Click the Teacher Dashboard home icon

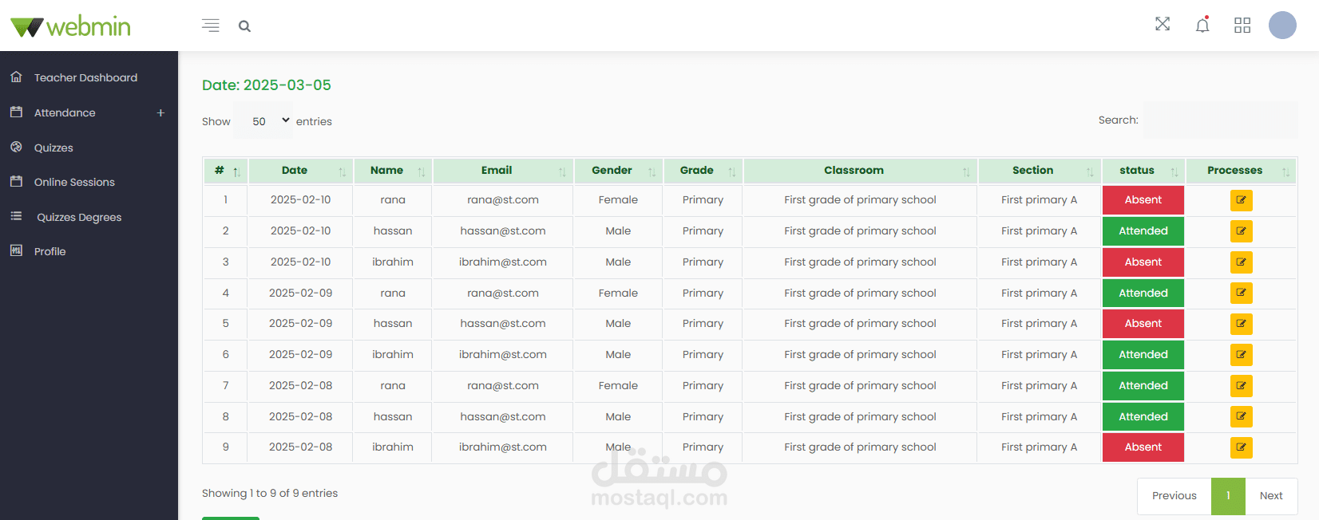pyautogui.click(x=16, y=77)
